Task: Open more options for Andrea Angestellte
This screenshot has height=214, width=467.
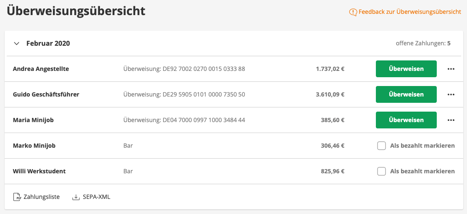Action: point(451,69)
